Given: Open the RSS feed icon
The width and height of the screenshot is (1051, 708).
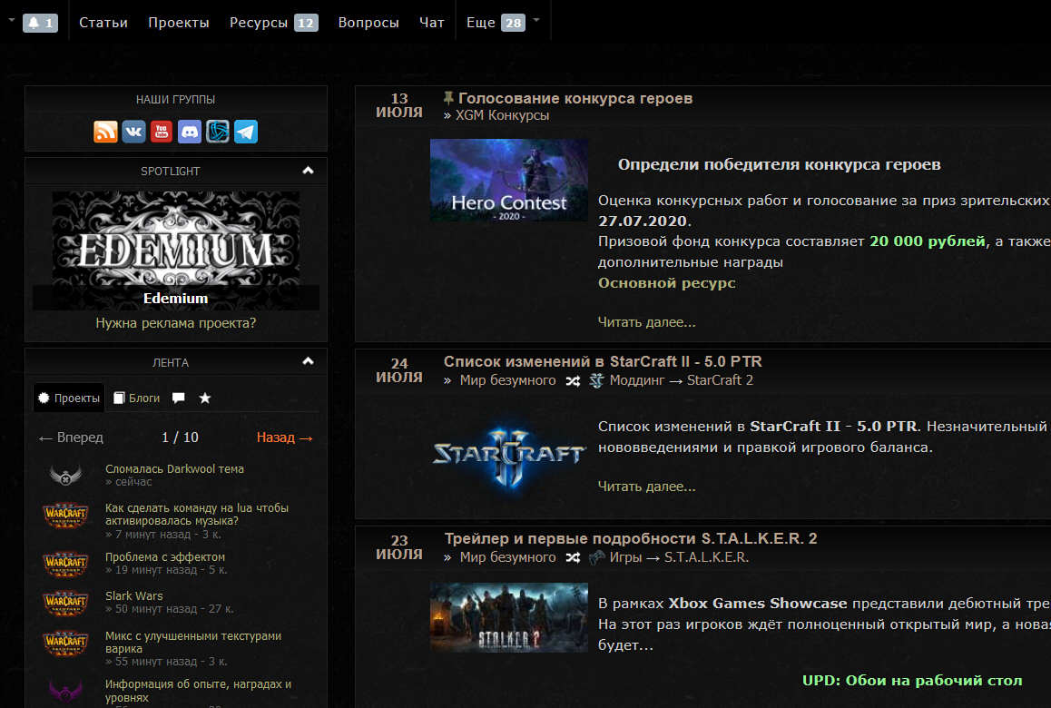Looking at the screenshot, I should tap(105, 132).
